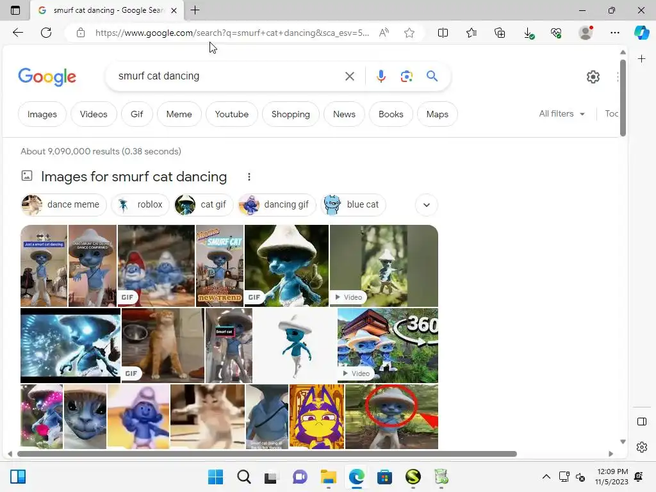656x492 pixels.
Task: Clear the search box with X
Action: coord(349,76)
